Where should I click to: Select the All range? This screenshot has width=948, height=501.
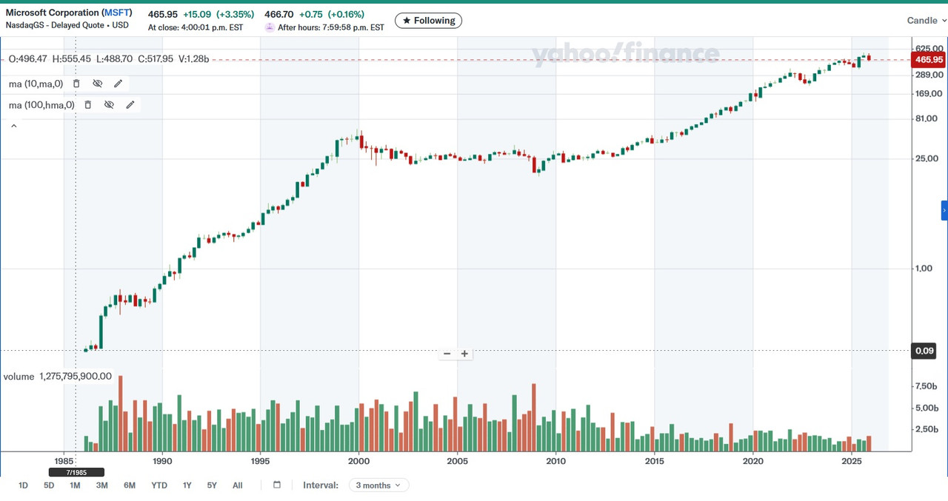pyautogui.click(x=237, y=485)
